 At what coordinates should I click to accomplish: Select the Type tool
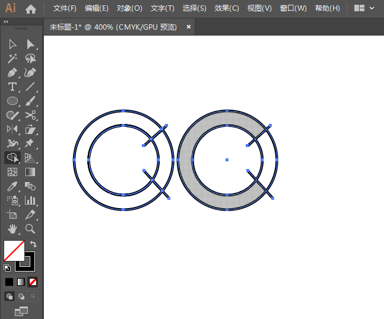(x=12, y=87)
